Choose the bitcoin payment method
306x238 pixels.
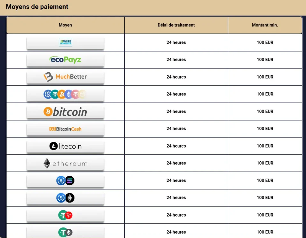coord(65,111)
